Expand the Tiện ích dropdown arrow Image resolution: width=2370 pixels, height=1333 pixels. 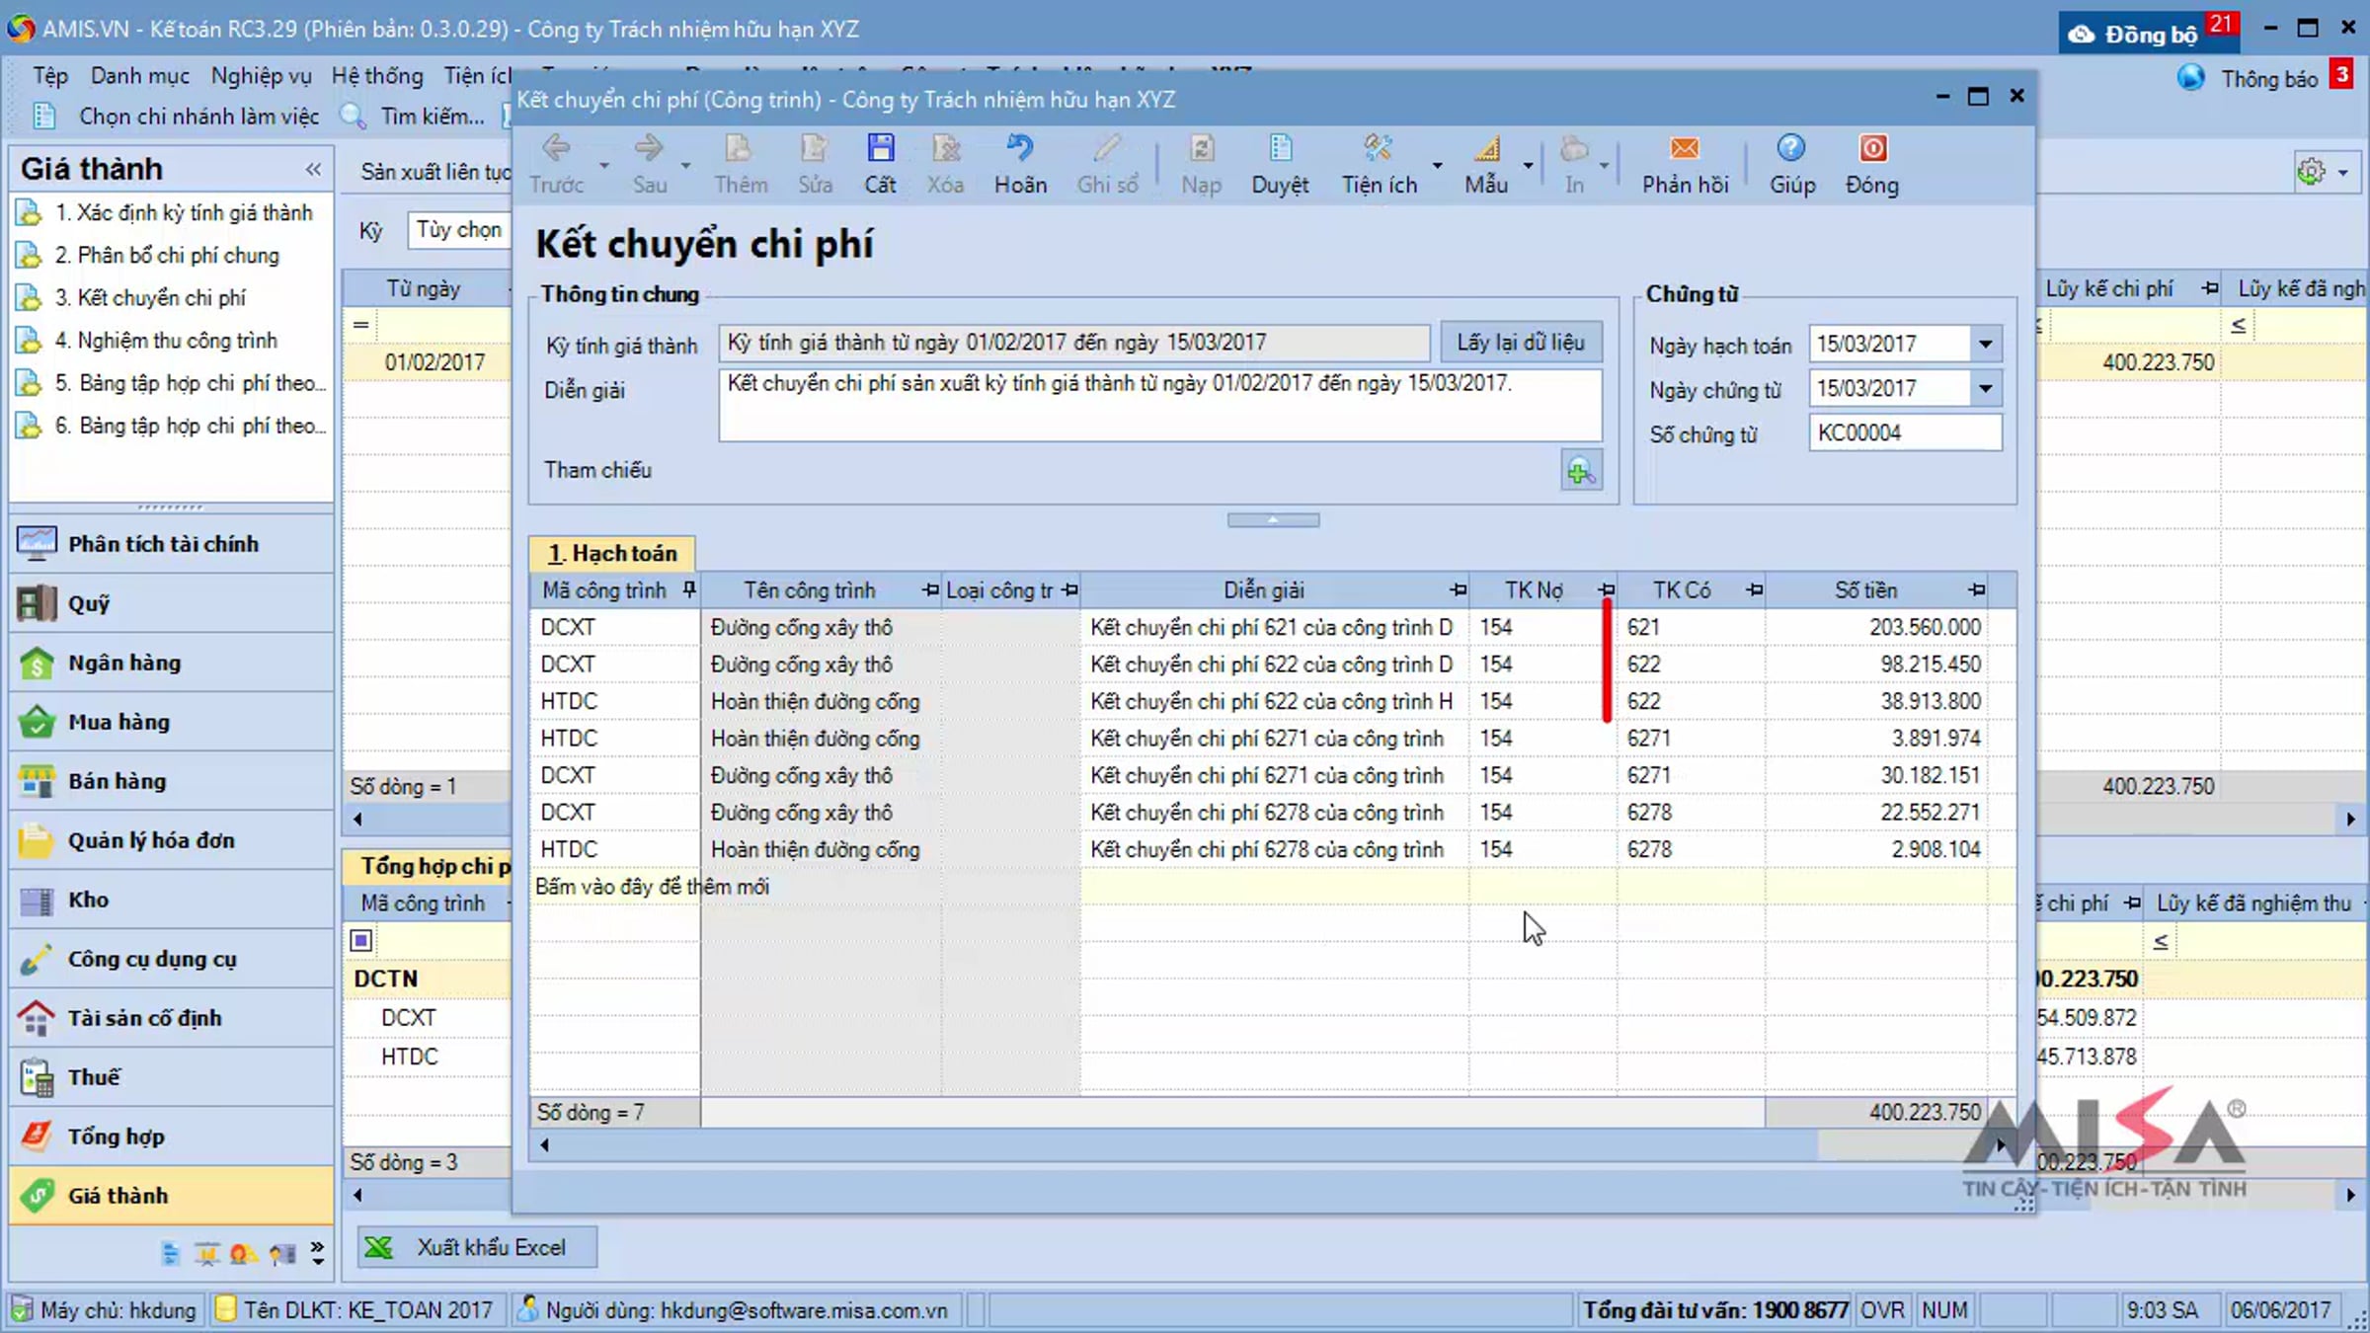(1437, 165)
